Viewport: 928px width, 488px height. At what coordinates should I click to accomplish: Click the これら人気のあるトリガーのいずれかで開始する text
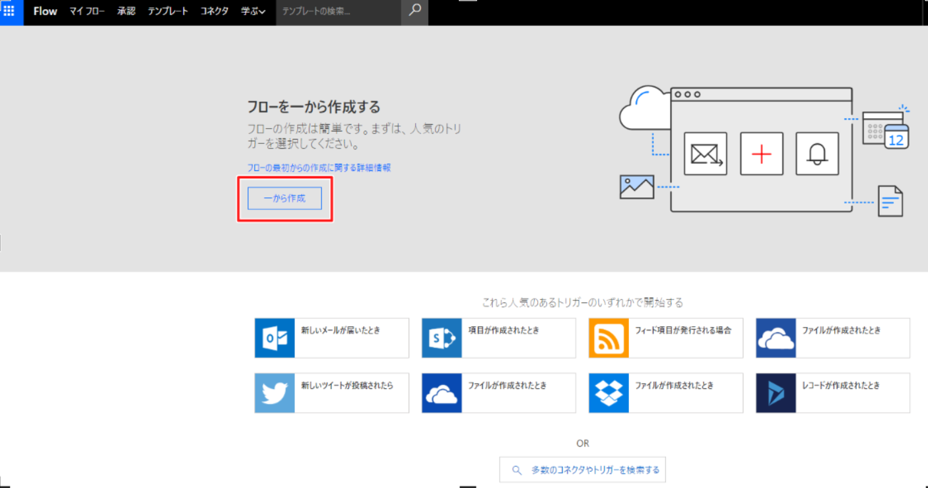pyautogui.click(x=582, y=302)
